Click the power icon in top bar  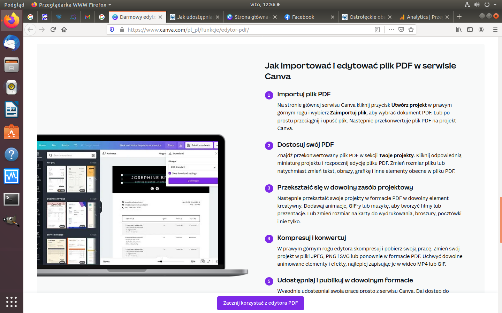[x=487, y=5]
